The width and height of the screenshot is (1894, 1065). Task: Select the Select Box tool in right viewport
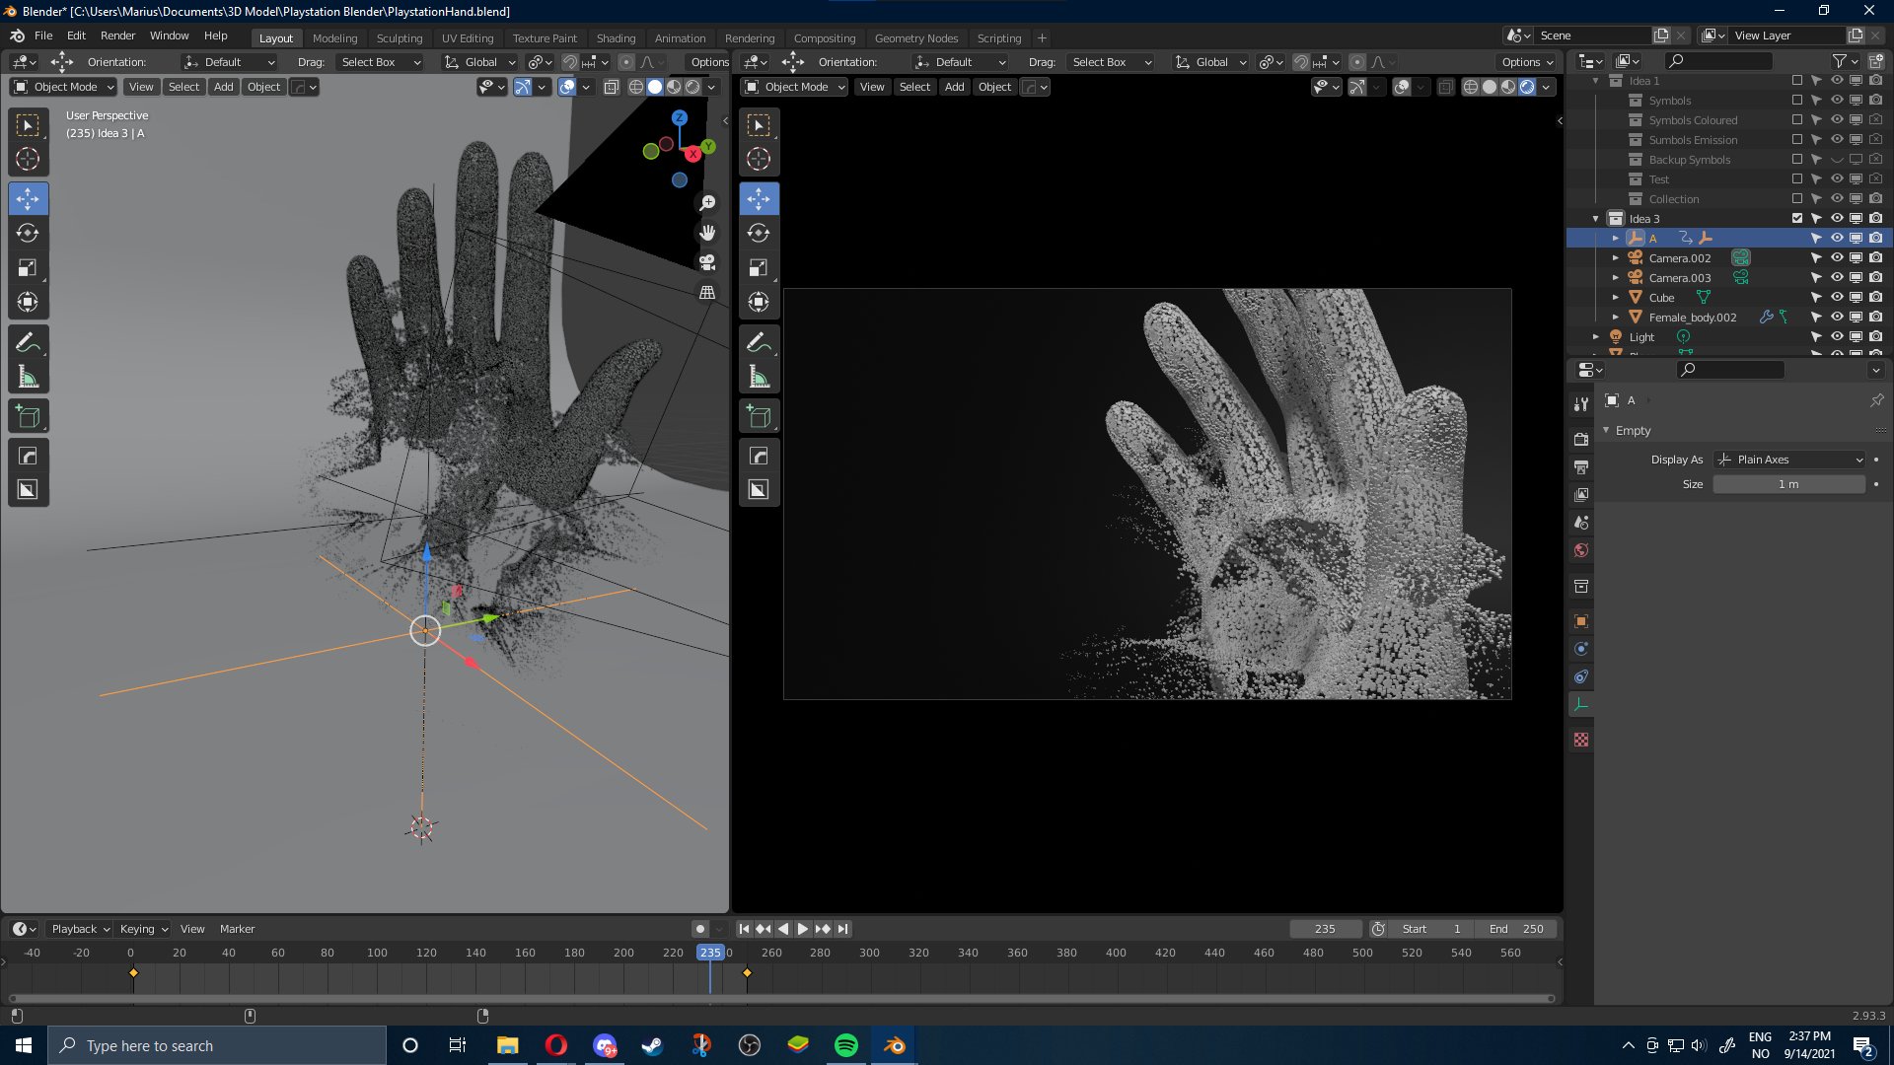click(759, 124)
